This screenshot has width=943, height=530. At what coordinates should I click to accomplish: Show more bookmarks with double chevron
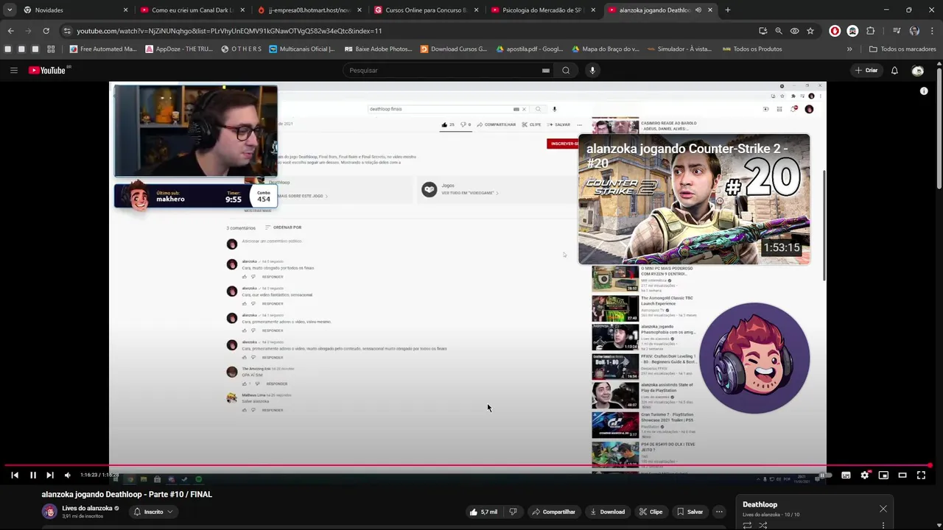coord(849,49)
